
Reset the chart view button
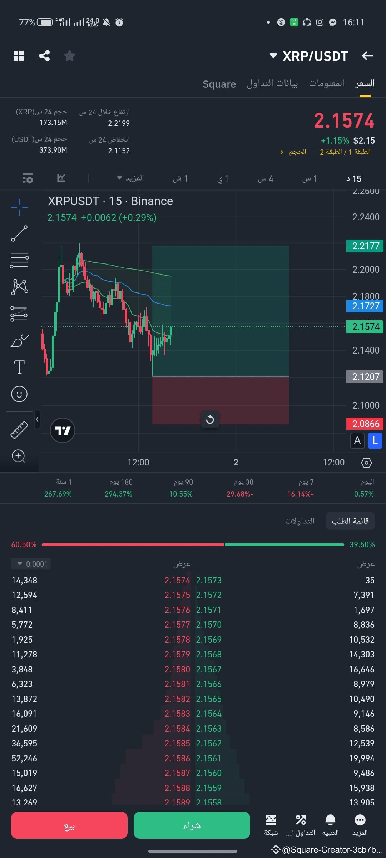coord(210,419)
